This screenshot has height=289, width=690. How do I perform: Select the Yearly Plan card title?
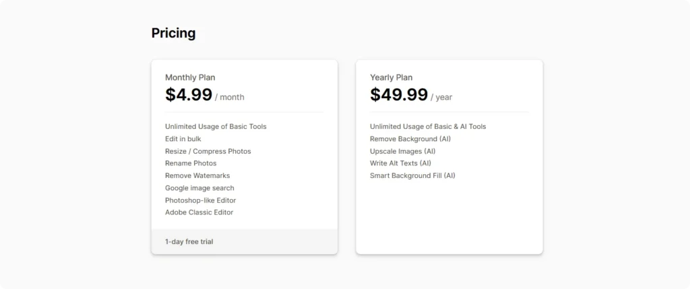[x=391, y=78]
